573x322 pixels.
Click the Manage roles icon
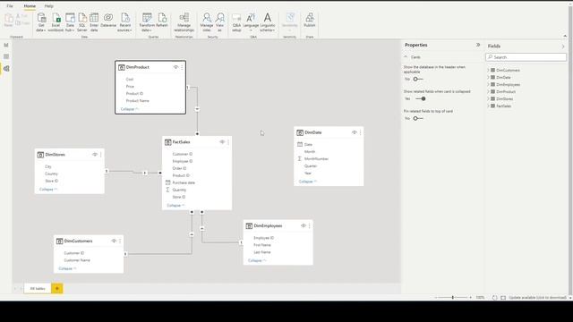(207, 21)
